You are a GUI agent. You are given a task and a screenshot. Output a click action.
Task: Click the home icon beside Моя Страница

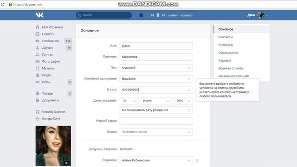(x=38, y=27)
